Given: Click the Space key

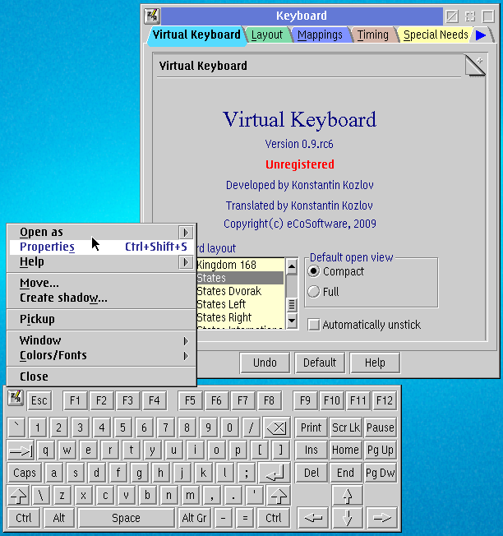Looking at the screenshot, I should pos(126,518).
